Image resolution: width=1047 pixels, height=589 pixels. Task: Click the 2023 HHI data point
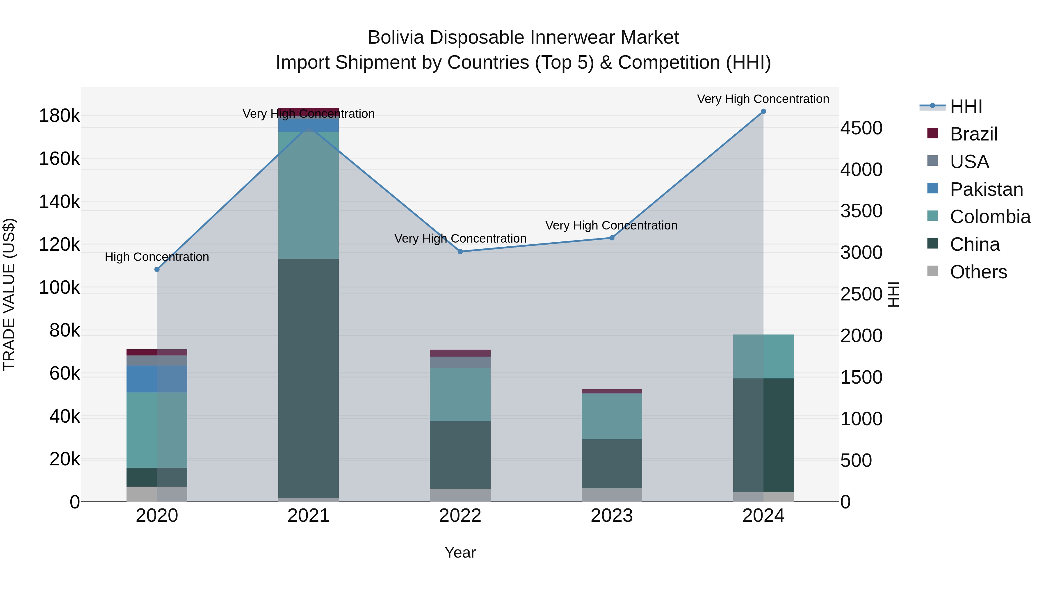tap(612, 238)
